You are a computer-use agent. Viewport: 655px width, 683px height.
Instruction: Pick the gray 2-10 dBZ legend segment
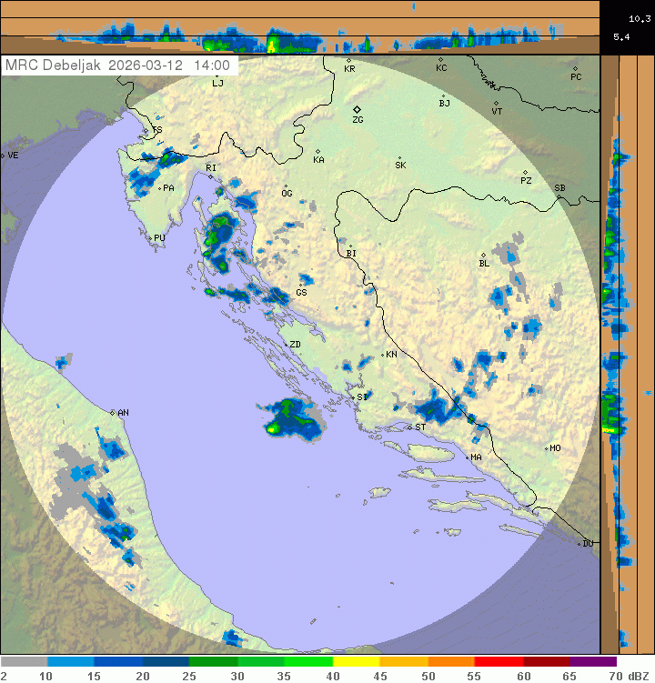[24, 662]
